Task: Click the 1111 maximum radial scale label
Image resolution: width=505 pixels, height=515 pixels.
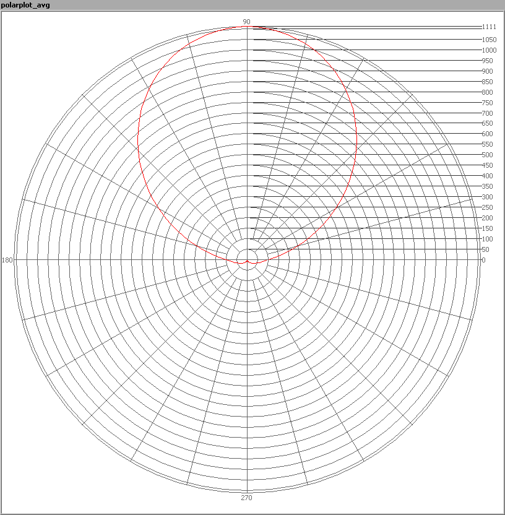Action: (x=489, y=27)
